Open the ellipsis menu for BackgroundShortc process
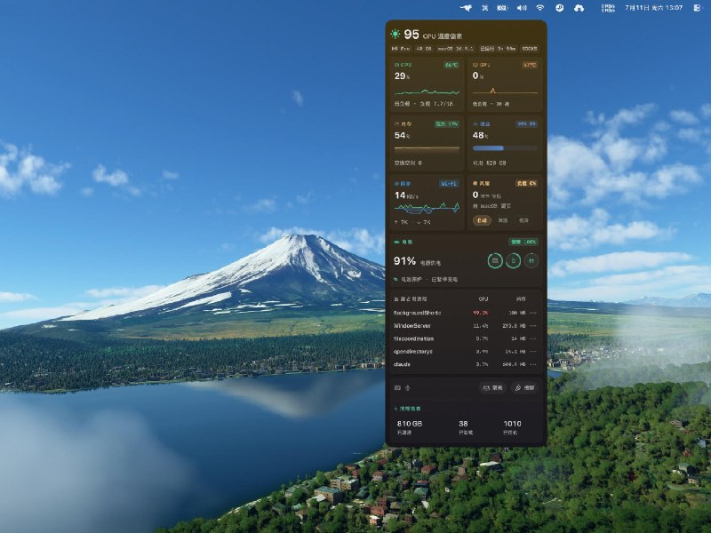This screenshot has height=533, width=711. tap(533, 313)
